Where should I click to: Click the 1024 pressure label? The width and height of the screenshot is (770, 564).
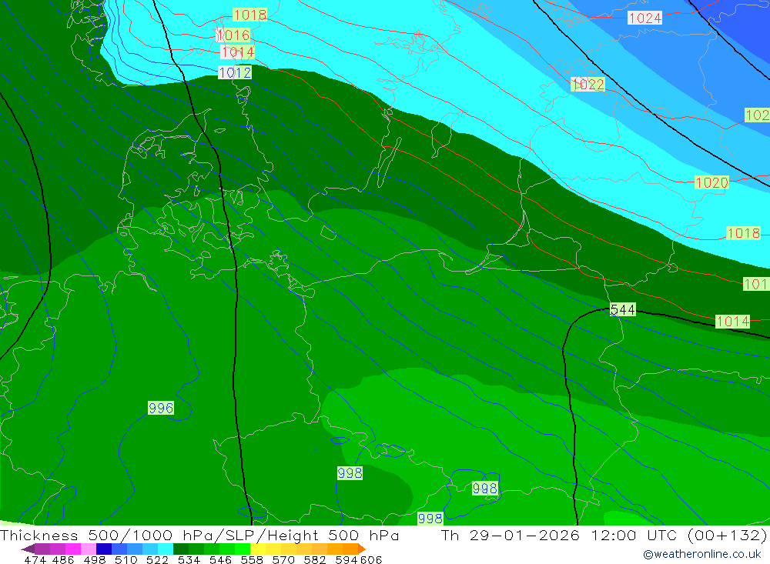click(645, 18)
